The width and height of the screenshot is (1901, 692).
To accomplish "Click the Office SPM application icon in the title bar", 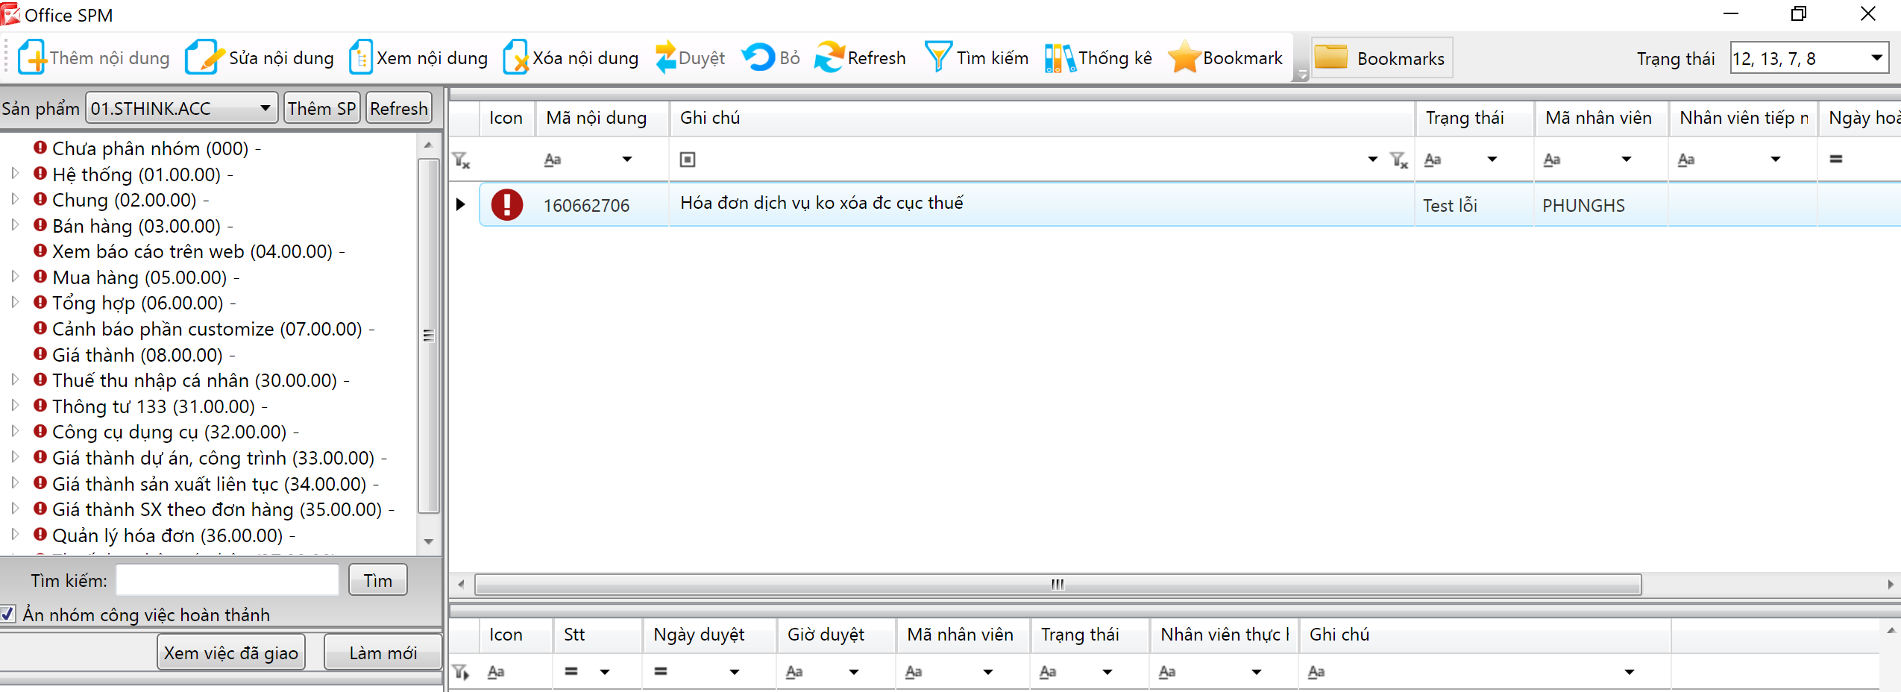I will (x=10, y=14).
